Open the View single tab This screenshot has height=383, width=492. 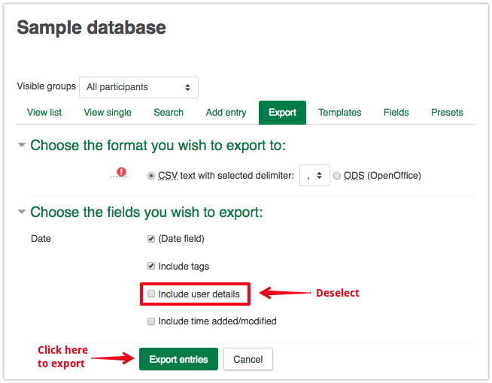coord(108,113)
